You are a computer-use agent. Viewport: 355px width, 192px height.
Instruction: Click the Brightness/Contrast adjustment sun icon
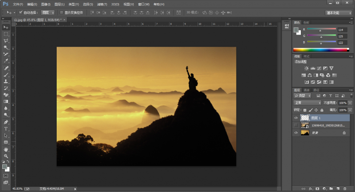306,68
